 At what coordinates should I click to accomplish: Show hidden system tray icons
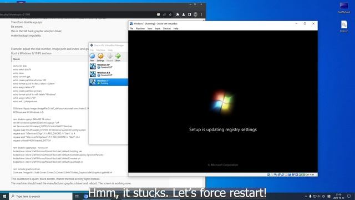point(306,196)
